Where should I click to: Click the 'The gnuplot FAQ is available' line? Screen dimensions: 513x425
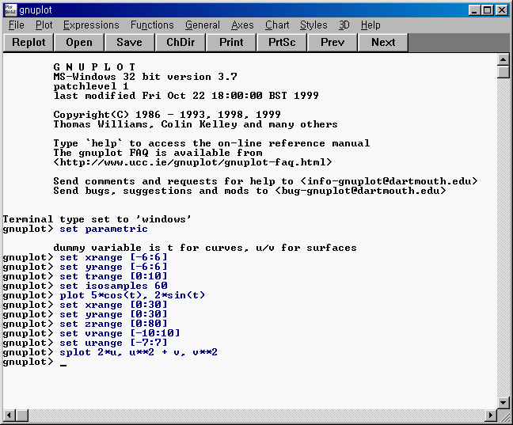(158, 153)
